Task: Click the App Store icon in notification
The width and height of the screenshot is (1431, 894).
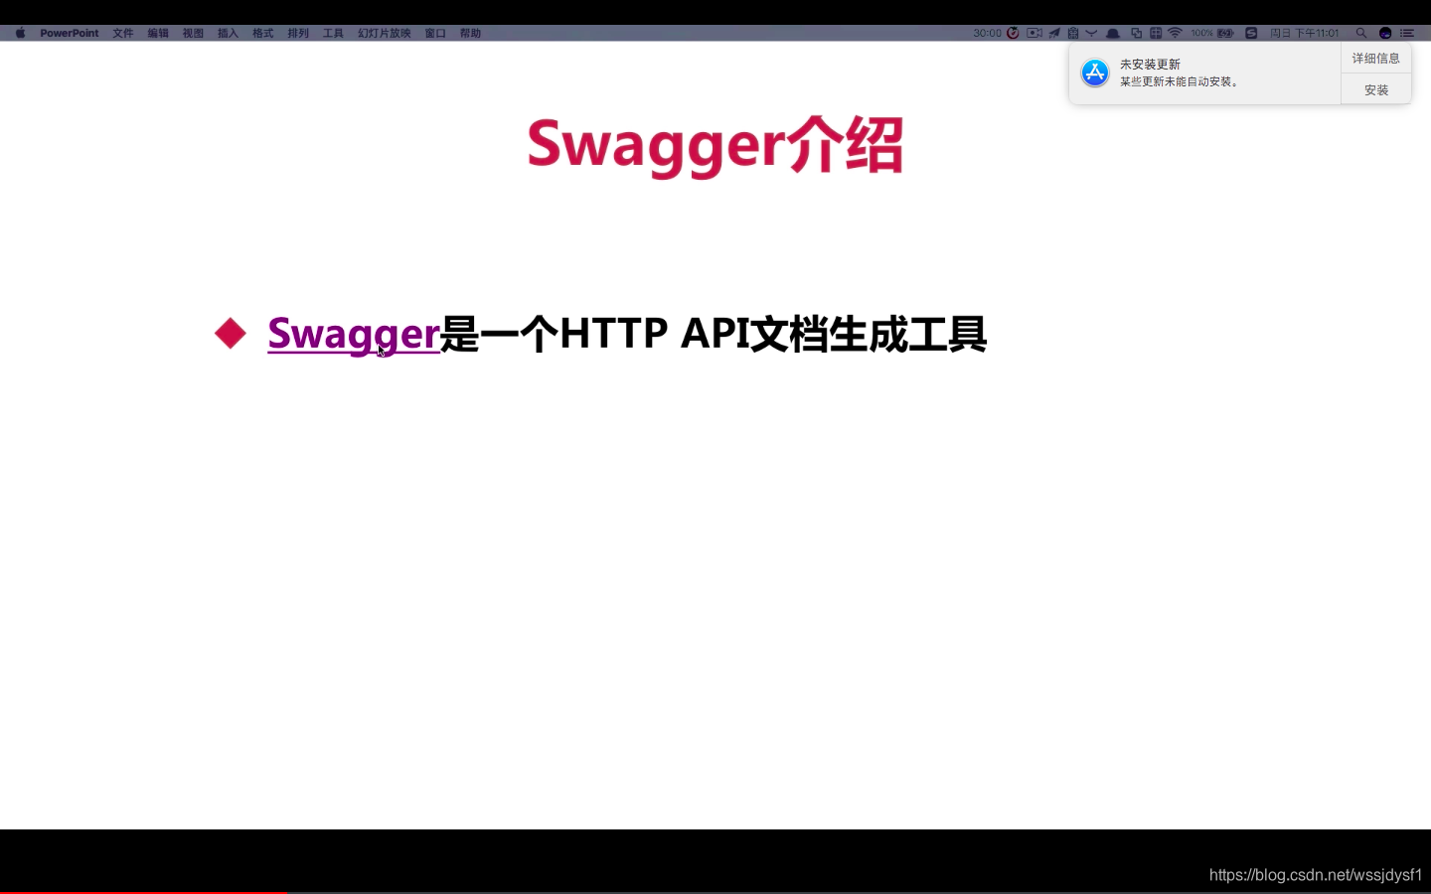Action: pyautogui.click(x=1095, y=73)
